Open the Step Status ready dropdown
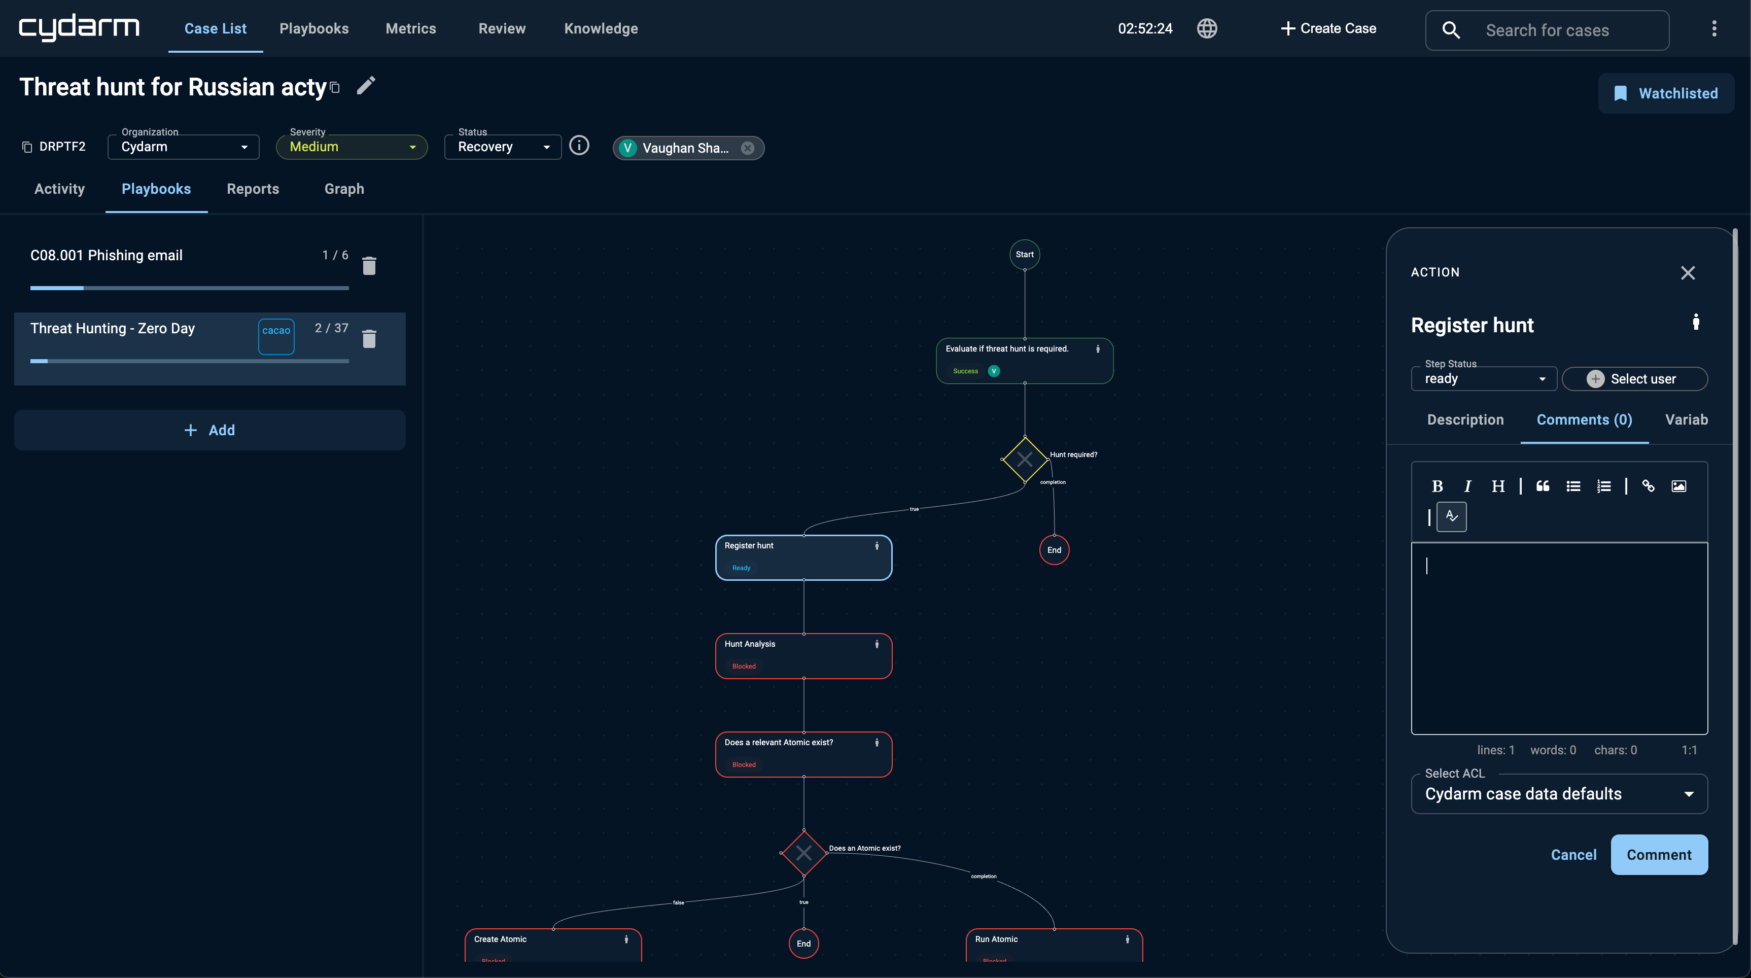 point(1483,378)
